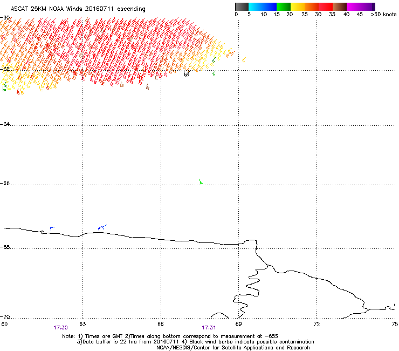This screenshot has width=399, height=351.
Task: Click the purple '17:30' time label
Action: click(x=60, y=328)
